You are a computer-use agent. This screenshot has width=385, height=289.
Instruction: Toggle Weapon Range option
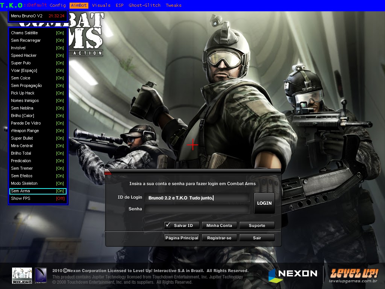coord(38,131)
